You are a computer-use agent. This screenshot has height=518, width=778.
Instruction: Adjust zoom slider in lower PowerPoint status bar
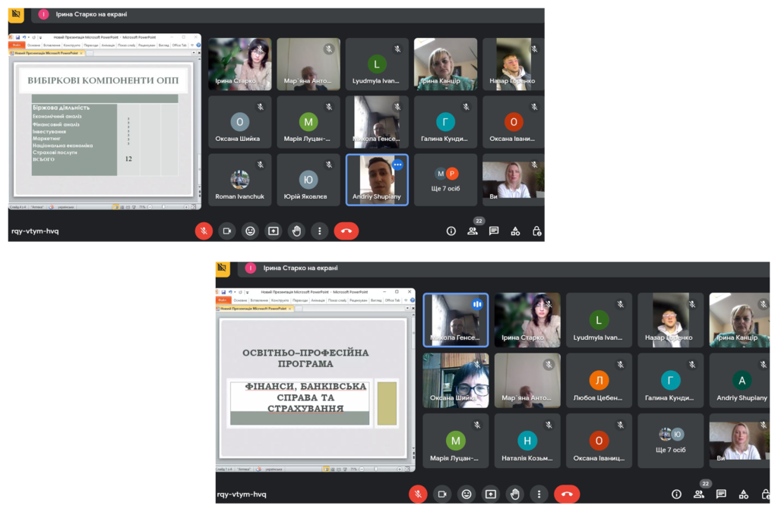[x=375, y=469]
